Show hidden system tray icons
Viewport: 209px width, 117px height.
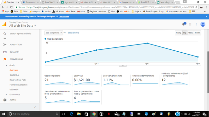pos(182,114)
